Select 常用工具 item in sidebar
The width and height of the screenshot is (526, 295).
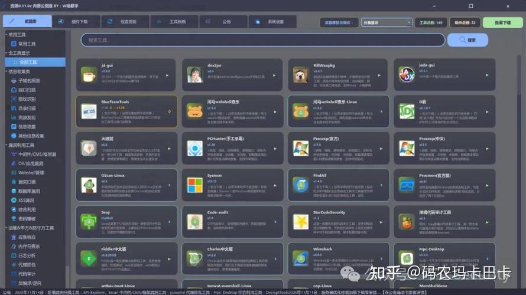click(x=35, y=44)
